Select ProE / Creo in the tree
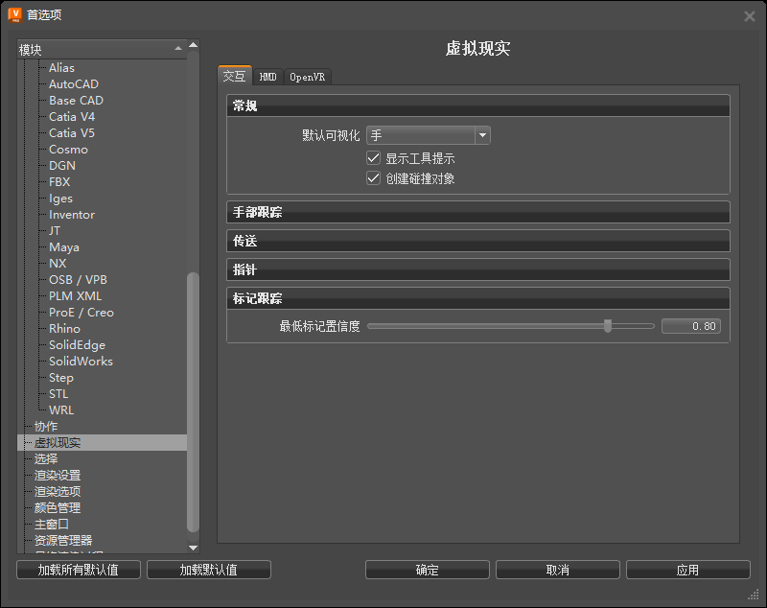767x608 pixels. [x=81, y=312]
